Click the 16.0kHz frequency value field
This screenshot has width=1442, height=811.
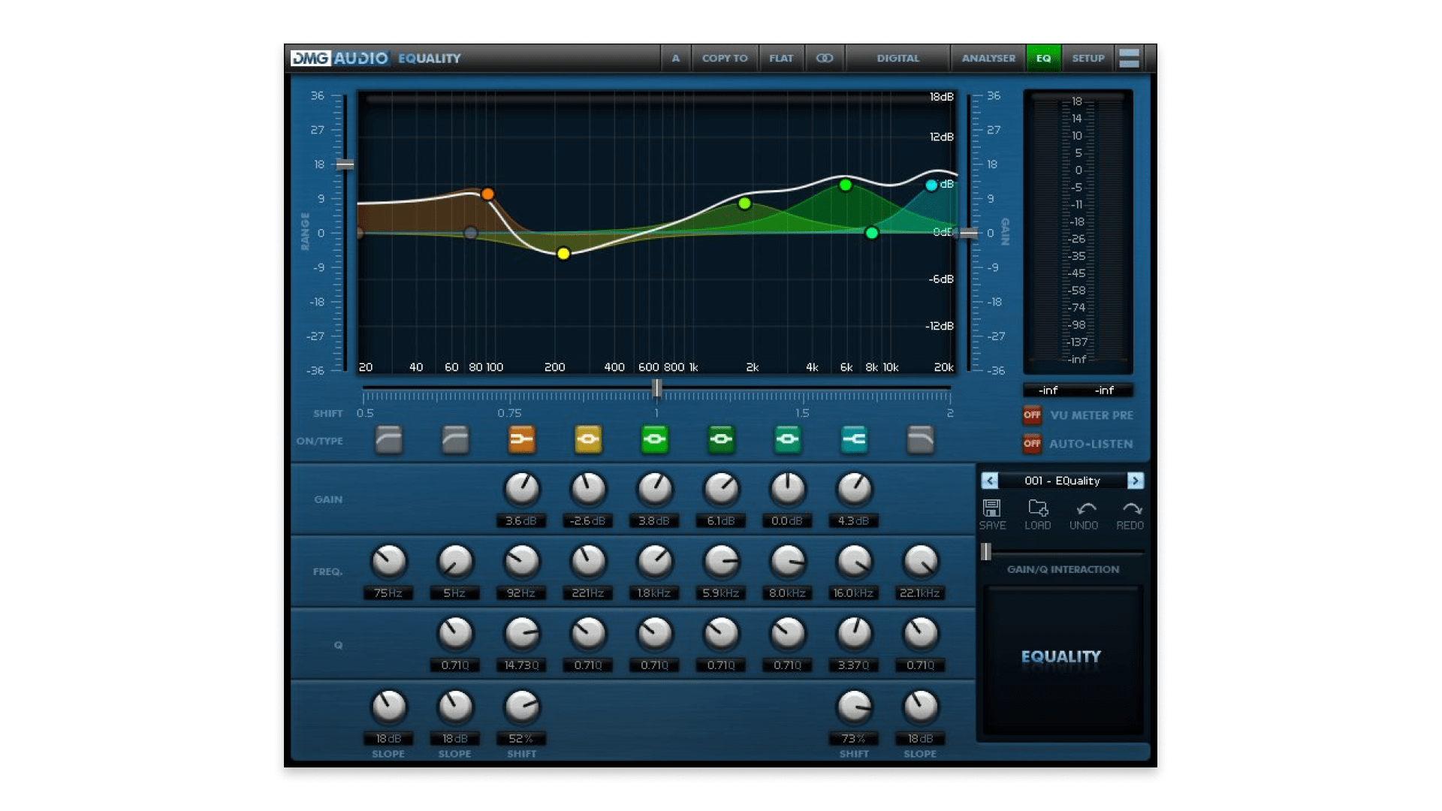pyautogui.click(x=854, y=593)
